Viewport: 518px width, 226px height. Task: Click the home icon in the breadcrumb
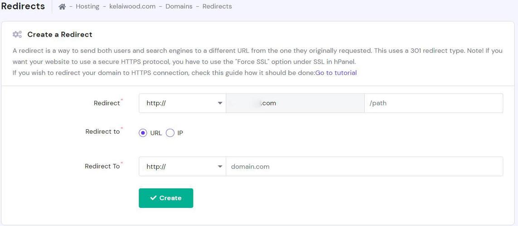pos(62,6)
